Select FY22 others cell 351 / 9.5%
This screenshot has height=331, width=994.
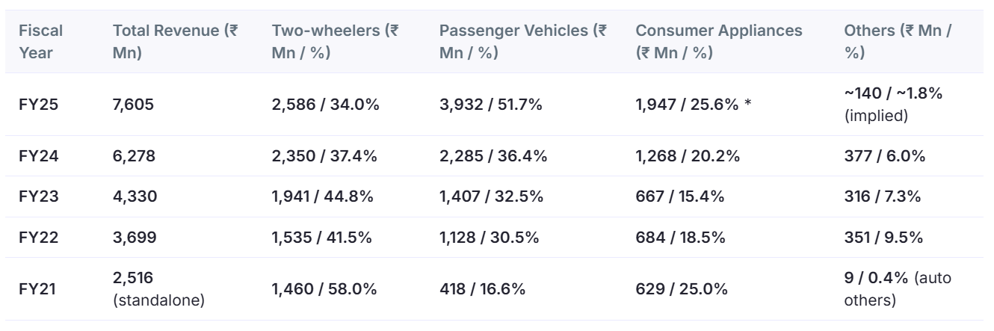tap(883, 238)
